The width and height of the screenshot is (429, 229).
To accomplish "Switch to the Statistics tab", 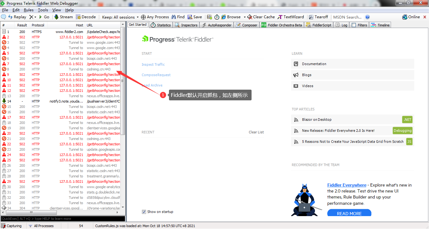I will point(161,25).
